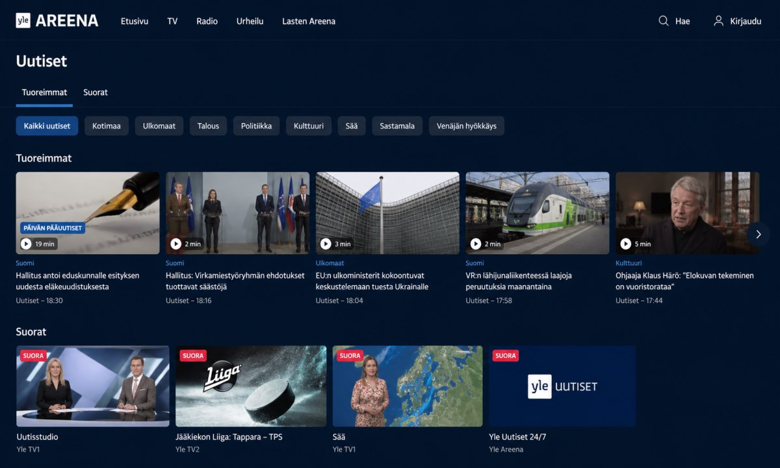The image size is (780, 468).
Task: Click 'Uutiset – 17:44' timestamp
Action: (639, 300)
